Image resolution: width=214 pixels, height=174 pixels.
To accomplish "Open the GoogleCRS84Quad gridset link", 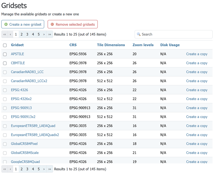I will coord(25,162).
